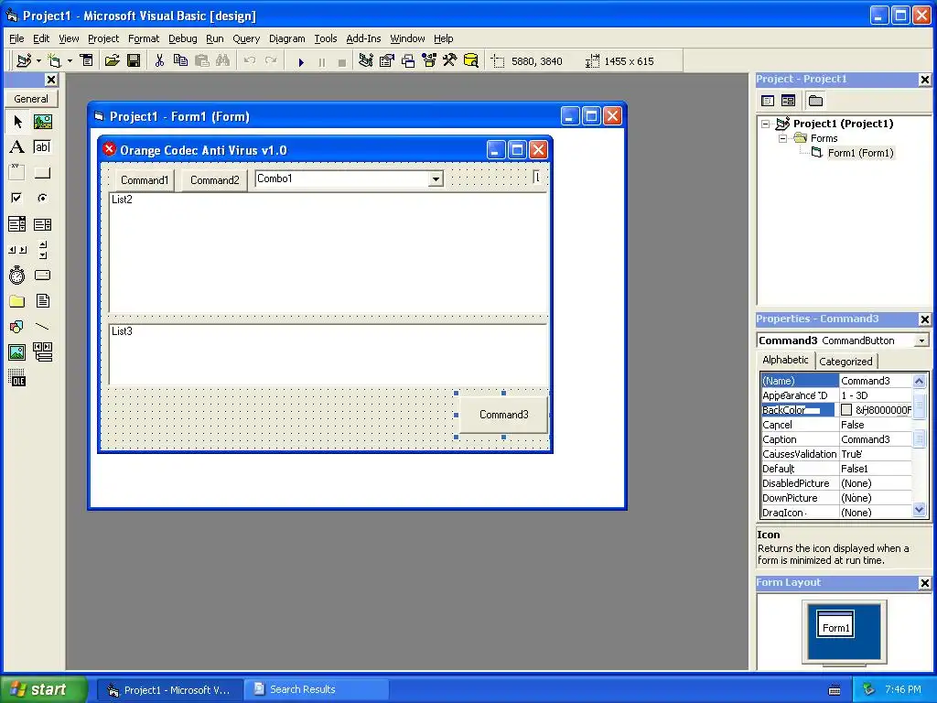Select Form1 (Form1) in the project tree
The height and width of the screenshot is (703, 937).
(860, 153)
